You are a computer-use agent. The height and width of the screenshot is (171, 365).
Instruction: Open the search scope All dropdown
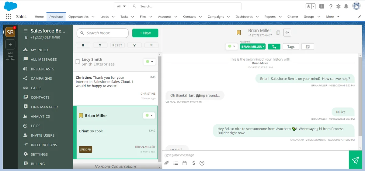[x=121, y=6]
